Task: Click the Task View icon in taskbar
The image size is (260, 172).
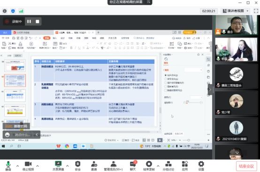Action: [x=19, y=146]
